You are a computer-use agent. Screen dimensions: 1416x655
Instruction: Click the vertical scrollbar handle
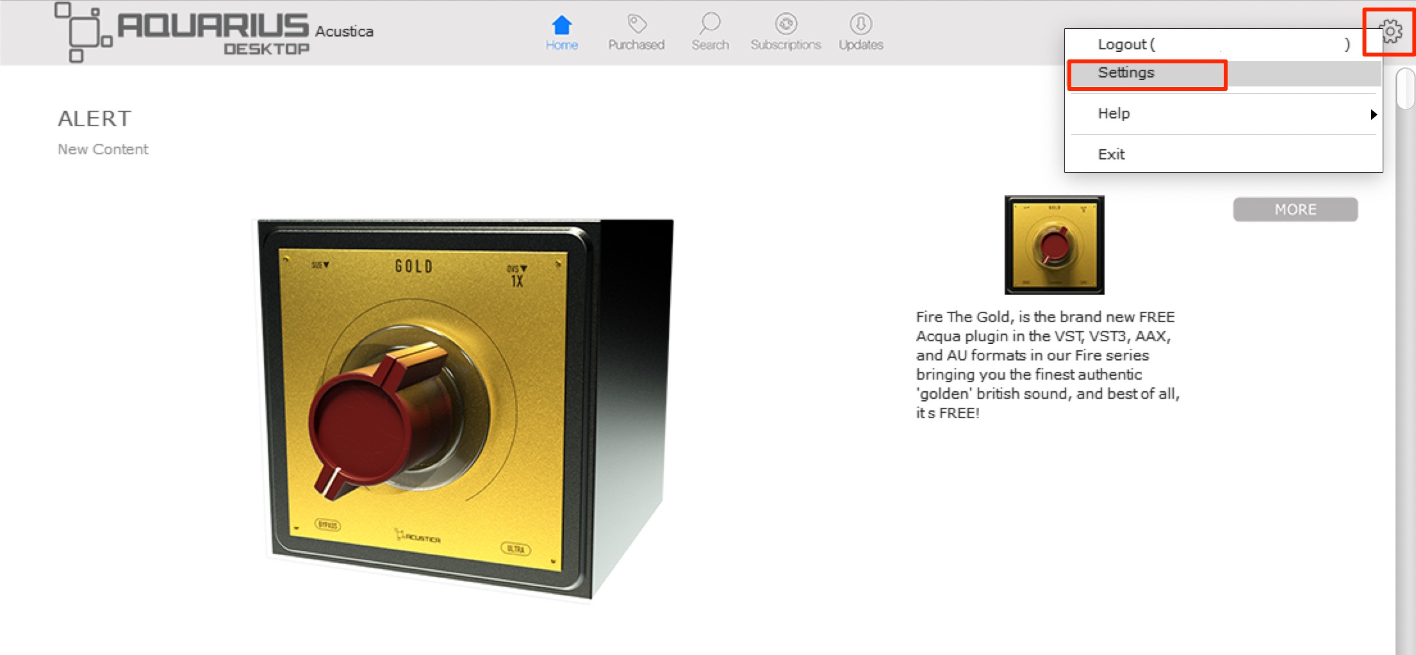(x=1405, y=89)
